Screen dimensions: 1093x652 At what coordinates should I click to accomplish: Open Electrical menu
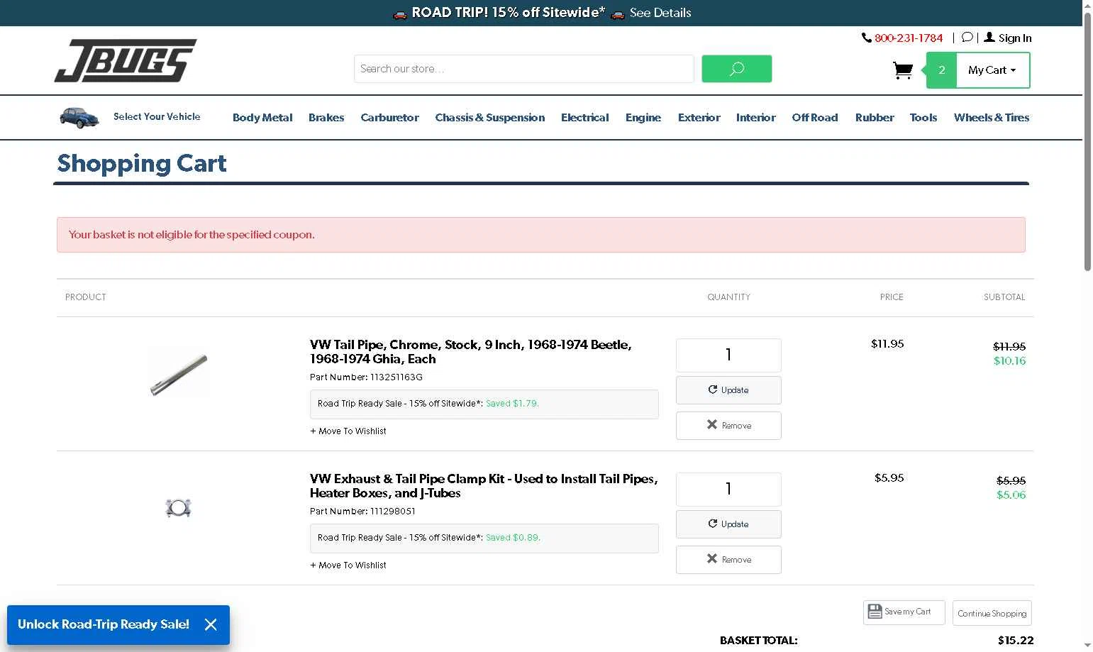click(x=584, y=118)
